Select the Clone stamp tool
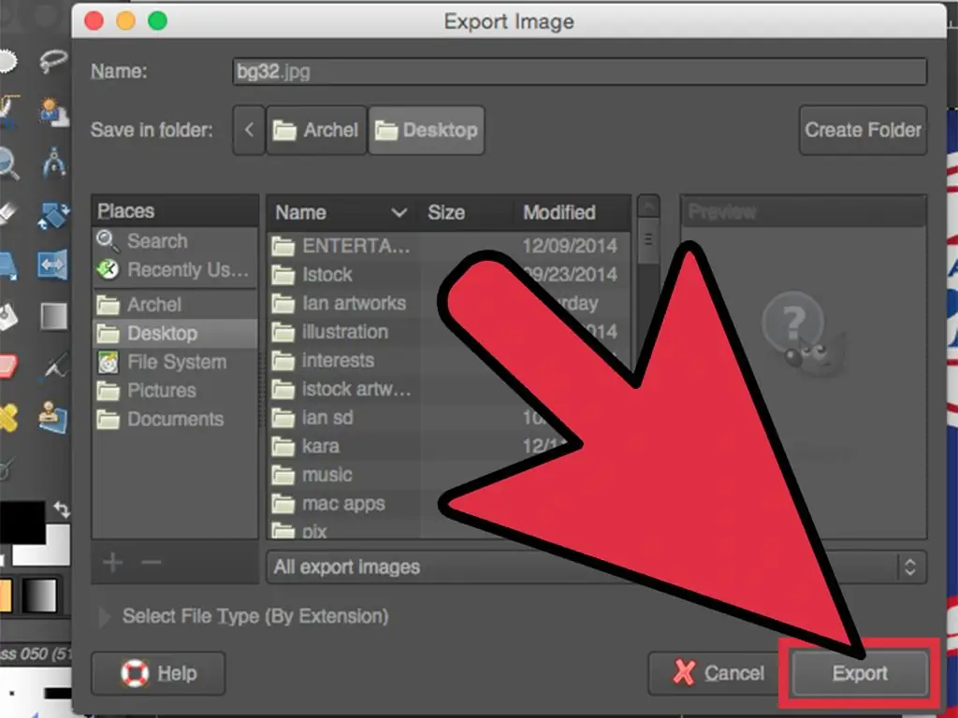The height and width of the screenshot is (718, 958). (x=52, y=418)
